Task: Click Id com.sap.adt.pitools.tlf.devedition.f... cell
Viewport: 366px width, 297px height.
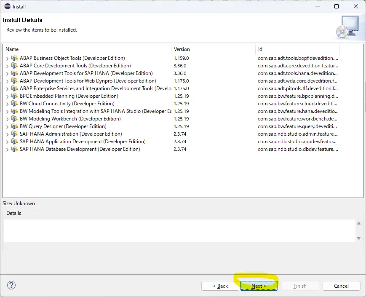Action: (298, 88)
